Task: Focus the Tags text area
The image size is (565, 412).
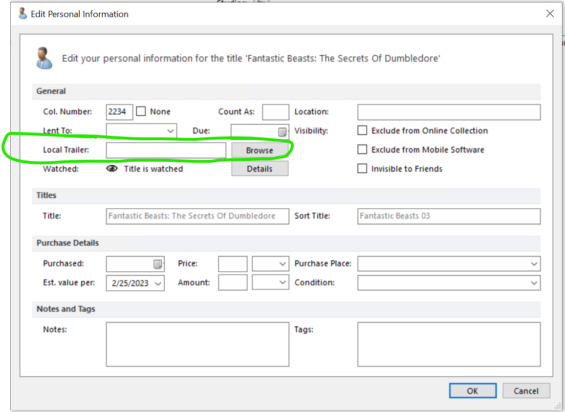Action: (449, 344)
